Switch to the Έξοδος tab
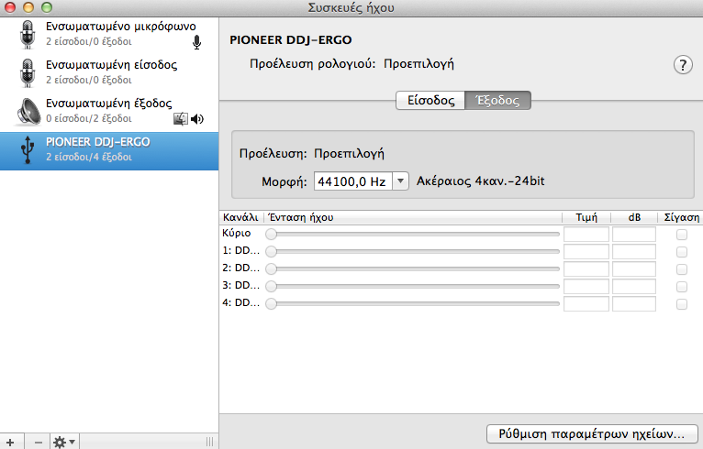This screenshot has width=703, height=449. [x=497, y=100]
